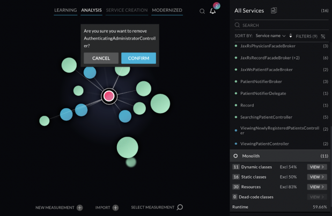Select the pink center node in graph

pos(109,96)
